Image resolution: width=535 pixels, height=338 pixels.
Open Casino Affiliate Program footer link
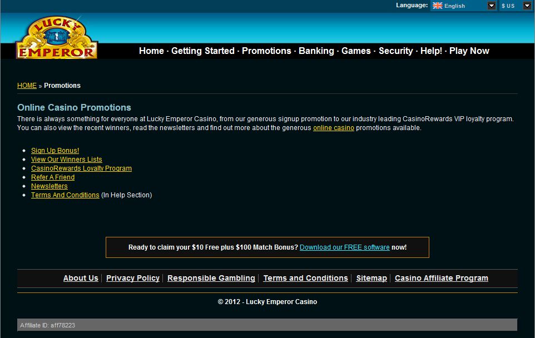(x=442, y=278)
